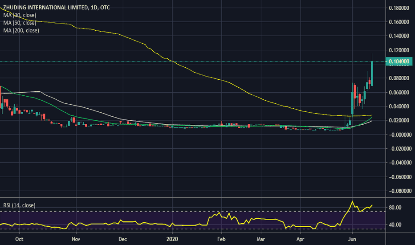Click the 0.160000 price axis label
The height and width of the screenshot is (245, 415).
pyautogui.click(x=399, y=22)
